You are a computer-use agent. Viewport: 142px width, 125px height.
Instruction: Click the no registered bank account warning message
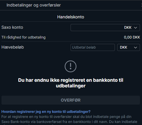click(x=71, y=83)
